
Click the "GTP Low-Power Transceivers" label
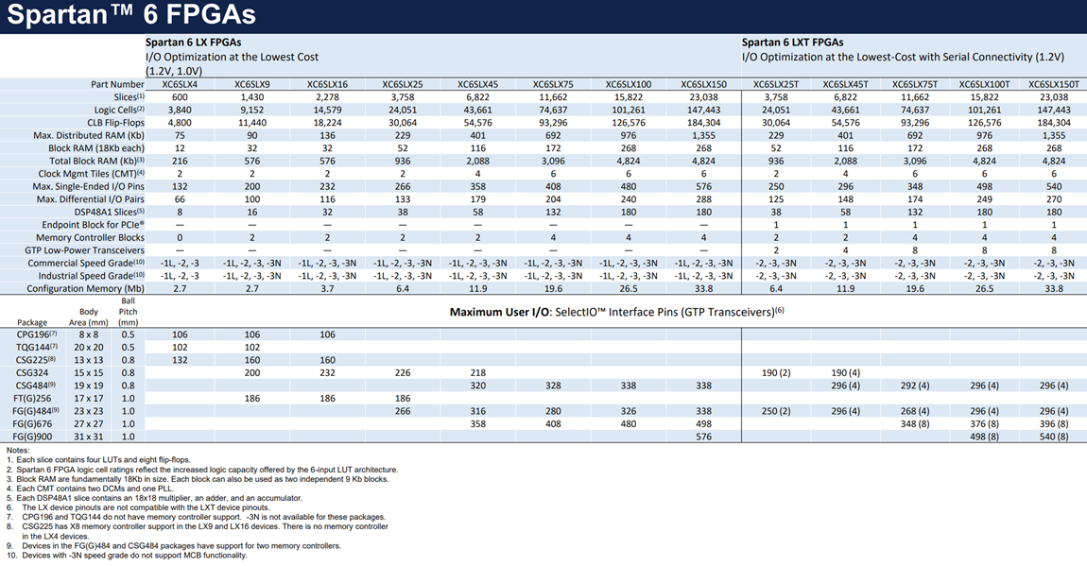click(84, 250)
